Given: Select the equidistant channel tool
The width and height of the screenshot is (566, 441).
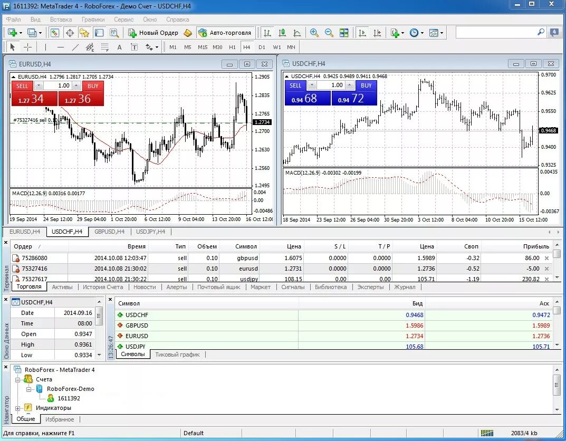Looking at the screenshot, I should 90,47.
